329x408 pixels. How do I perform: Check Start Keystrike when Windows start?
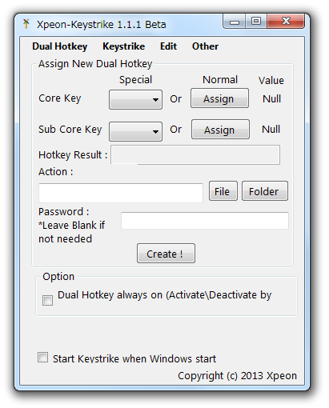(x=42, y=358)
